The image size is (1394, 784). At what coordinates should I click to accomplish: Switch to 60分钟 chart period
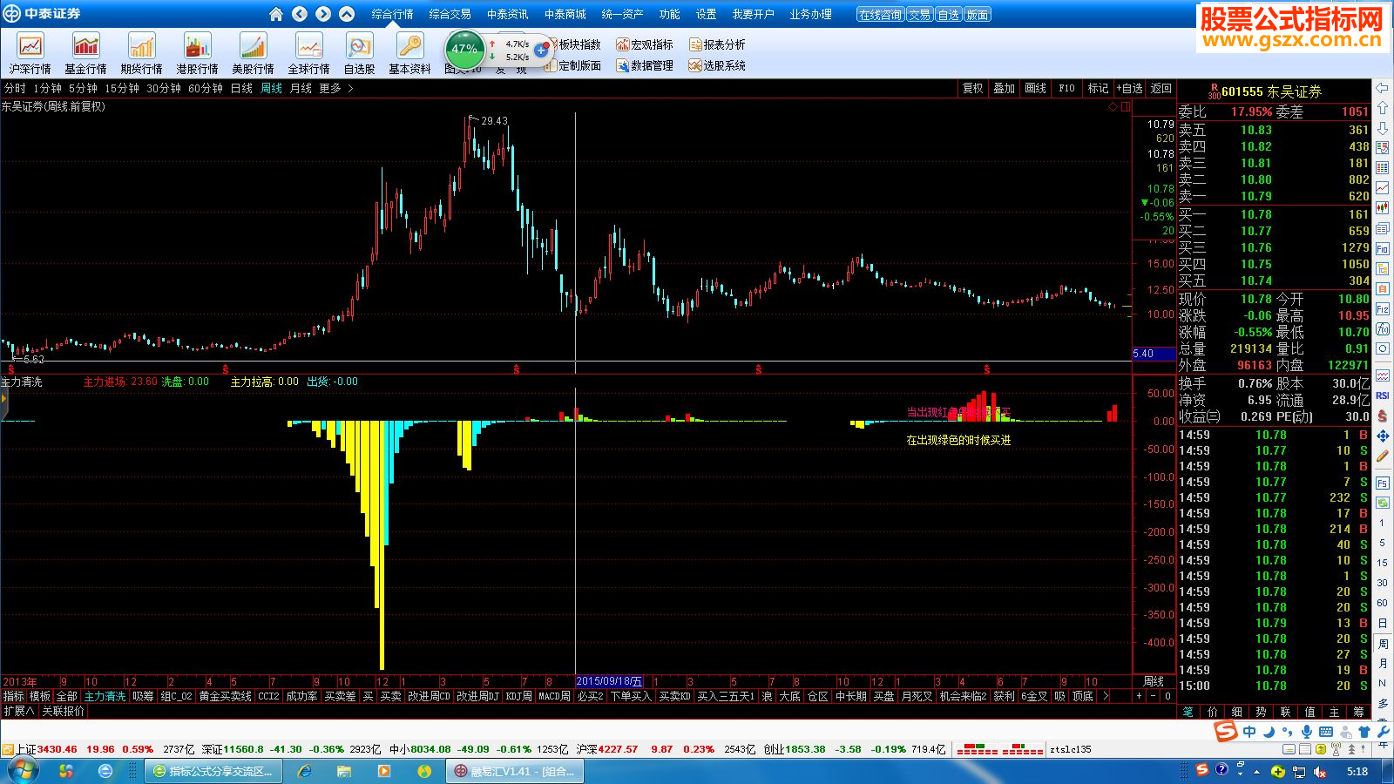click(206, 88)
